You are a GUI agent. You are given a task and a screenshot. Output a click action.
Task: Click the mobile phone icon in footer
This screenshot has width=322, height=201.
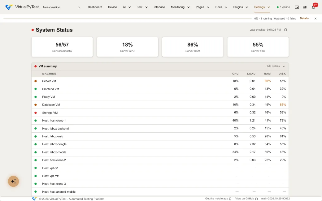click(230, 199)
